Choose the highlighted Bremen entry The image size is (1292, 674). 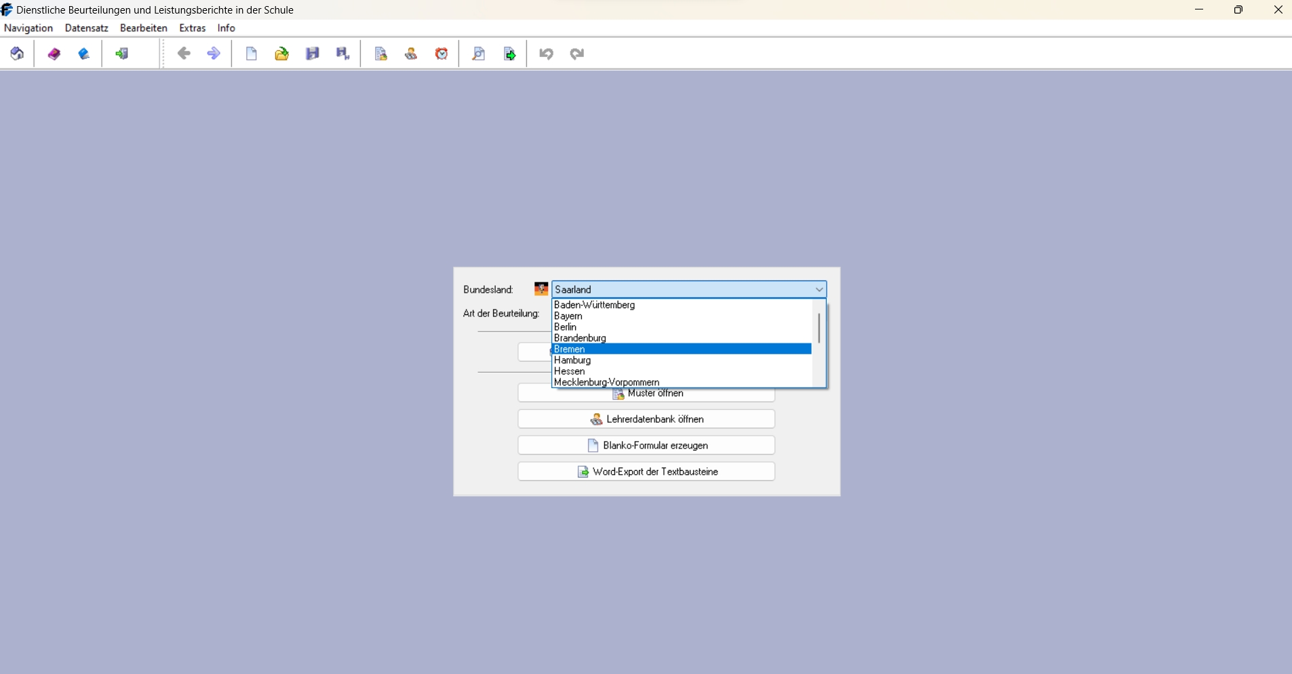click(682, 349)
